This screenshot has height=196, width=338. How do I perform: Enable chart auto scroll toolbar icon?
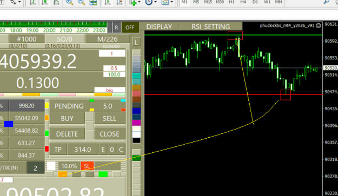click(x=108, y=2)
